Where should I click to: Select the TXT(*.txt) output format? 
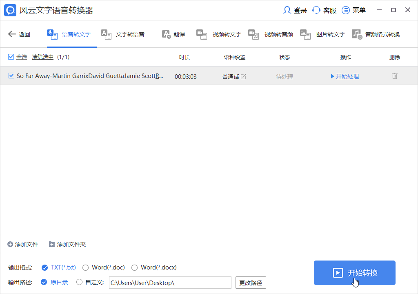45,267
